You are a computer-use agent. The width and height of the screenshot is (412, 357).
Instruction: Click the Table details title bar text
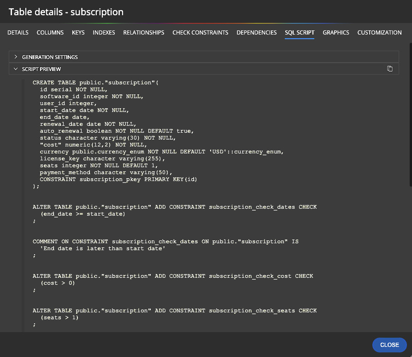(66, 12)
